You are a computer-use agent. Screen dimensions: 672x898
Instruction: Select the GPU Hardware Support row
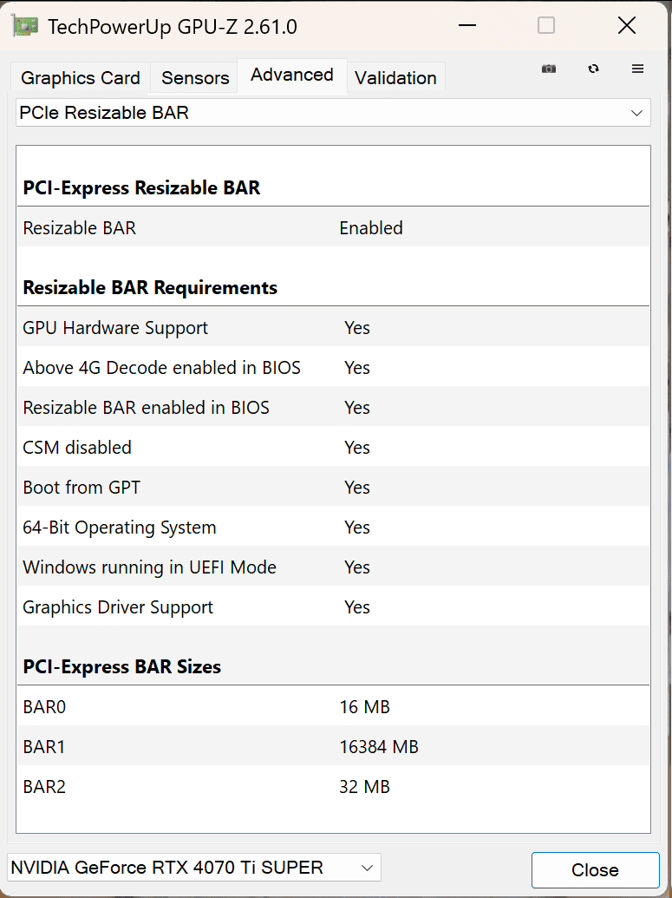click(333, 328)
